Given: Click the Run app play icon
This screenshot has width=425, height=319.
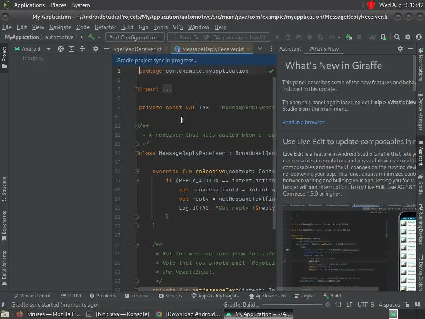Looking at the screenshot, I should (277, 37).
